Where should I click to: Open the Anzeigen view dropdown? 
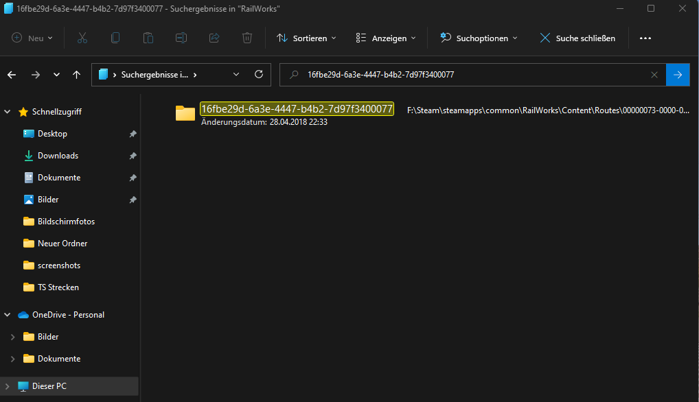pos(387,38)
